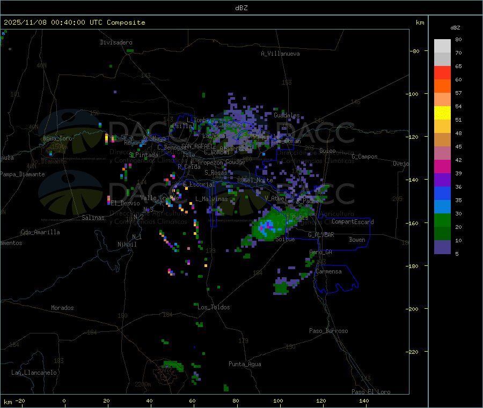Click the Agua_Toro label
The height and width of the screenshot is (408, 483).
point(57,138)
